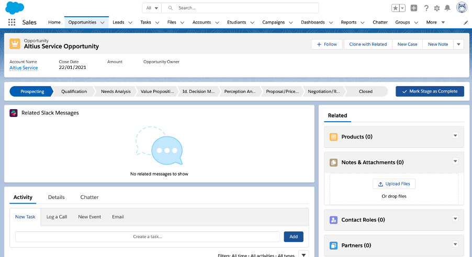Open Notes & Attachments action menu
The height and width of the screenshot is (257, 472).
pyautogui.click(x=455, y=161)
